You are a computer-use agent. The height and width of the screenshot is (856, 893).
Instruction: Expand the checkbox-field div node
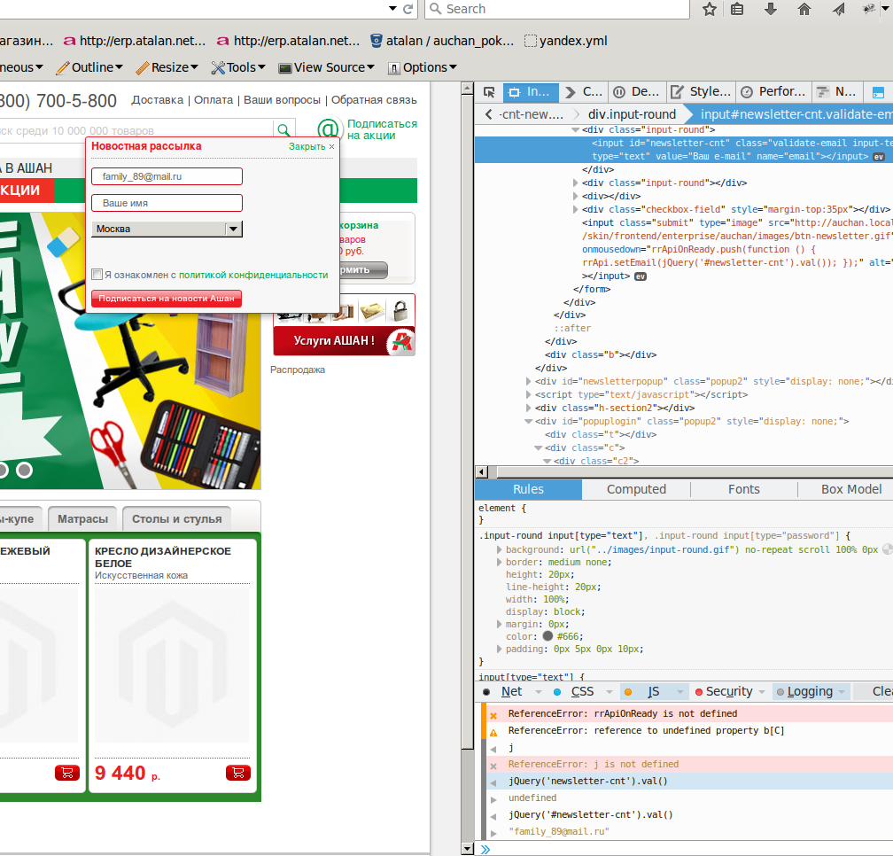[x=575, y=210]
